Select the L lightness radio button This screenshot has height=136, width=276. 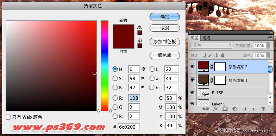click(152, 69)
